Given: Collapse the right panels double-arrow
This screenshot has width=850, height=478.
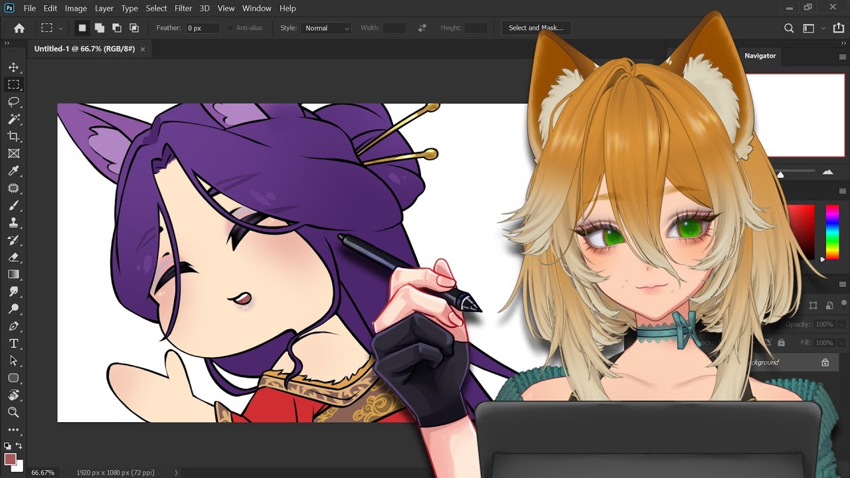Looking at the screenshot, I should [842, 43].
